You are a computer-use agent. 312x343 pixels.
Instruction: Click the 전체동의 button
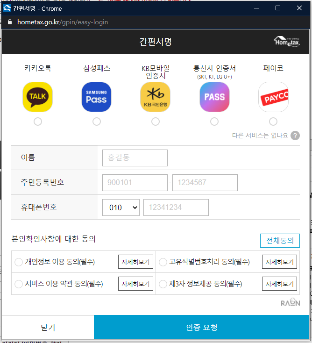point(280,241)
